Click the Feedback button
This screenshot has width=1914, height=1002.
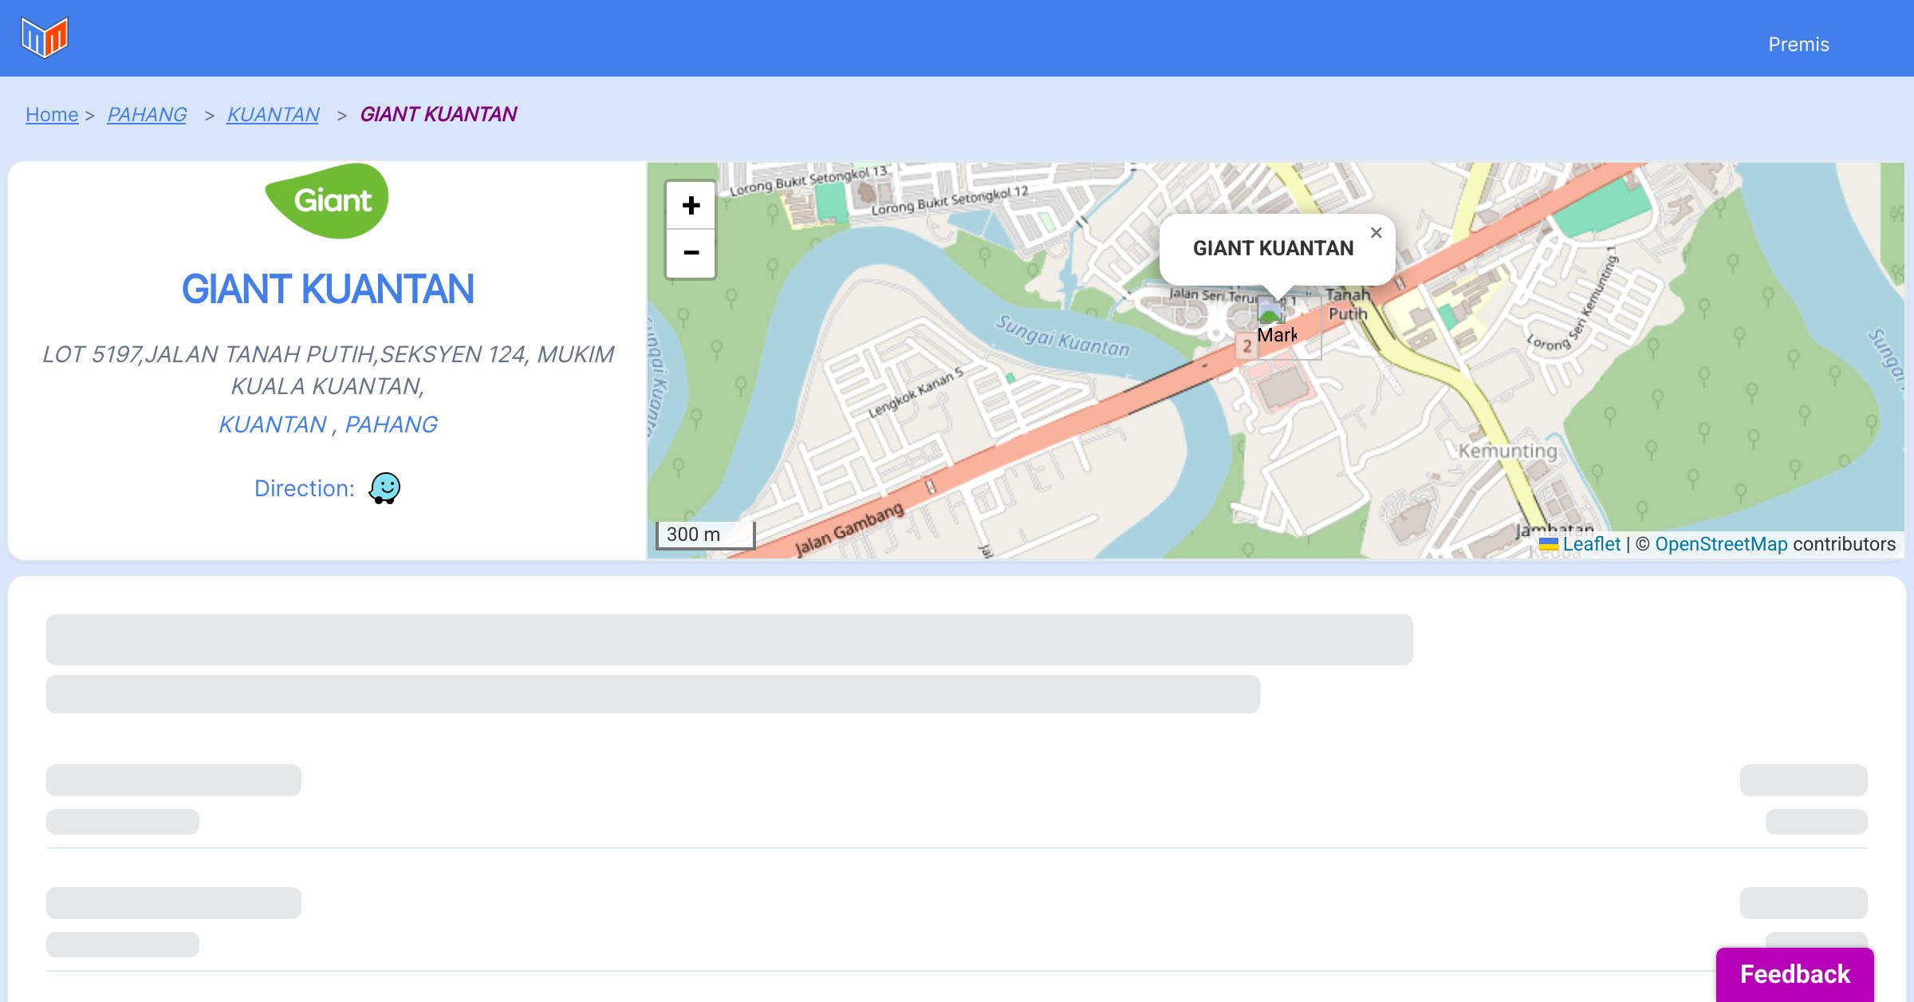[1794, 973]
